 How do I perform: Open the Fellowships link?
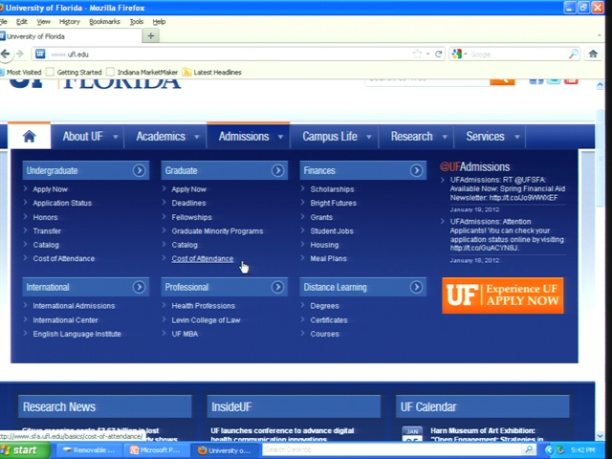(x=191, y=217)
